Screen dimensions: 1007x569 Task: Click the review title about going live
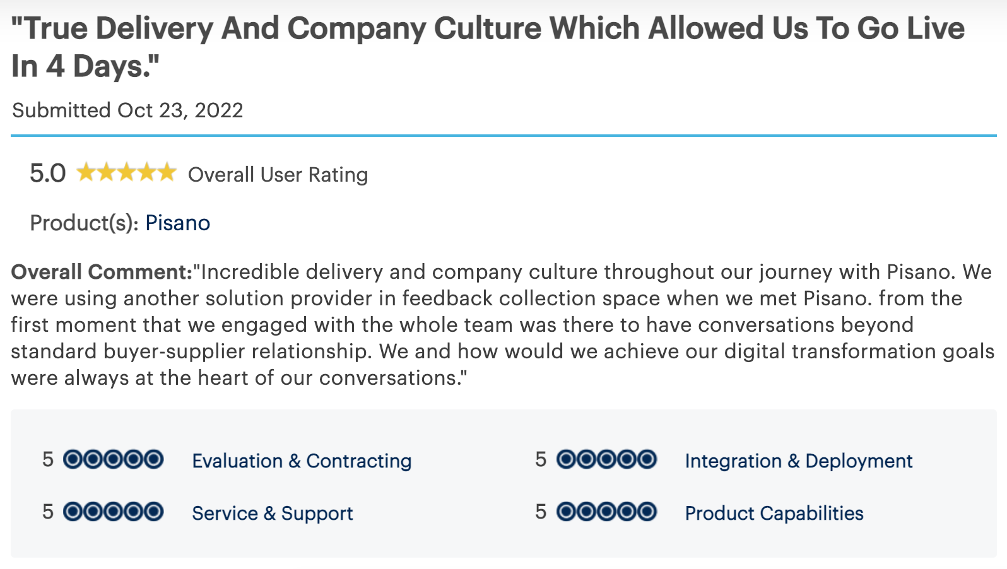tap(488, 47)
